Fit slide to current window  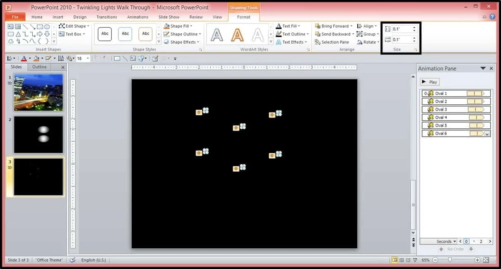tap(486, 260)
